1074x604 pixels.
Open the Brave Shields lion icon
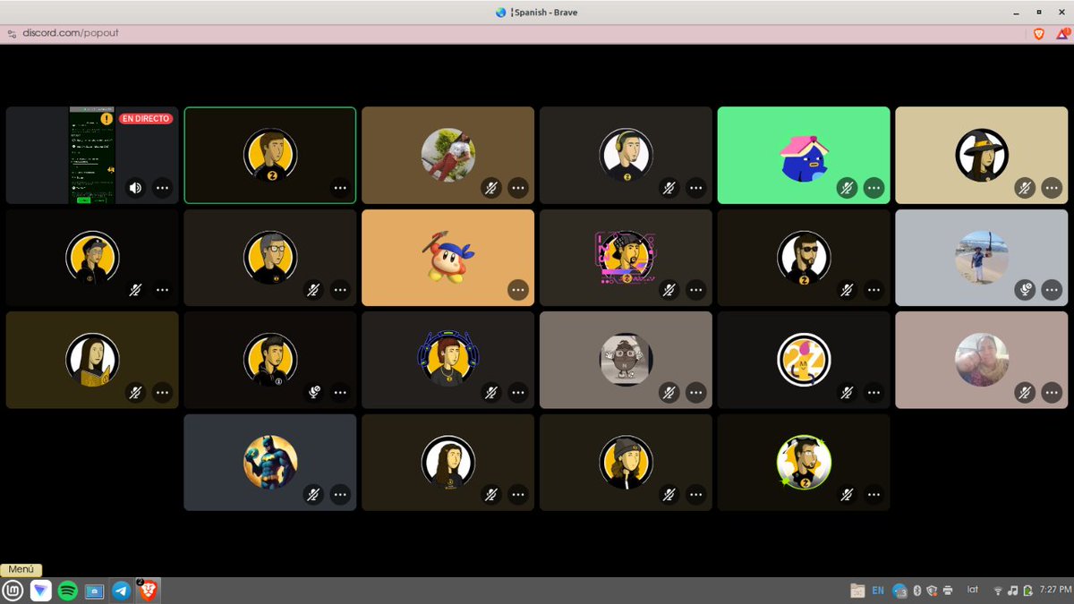tap(1039, 33)
